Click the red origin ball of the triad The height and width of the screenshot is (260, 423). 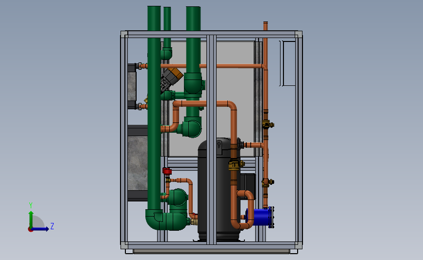point(30,230)
